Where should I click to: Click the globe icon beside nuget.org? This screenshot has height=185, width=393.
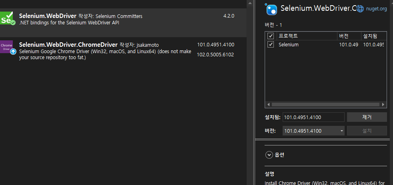[x=360, y=9]
